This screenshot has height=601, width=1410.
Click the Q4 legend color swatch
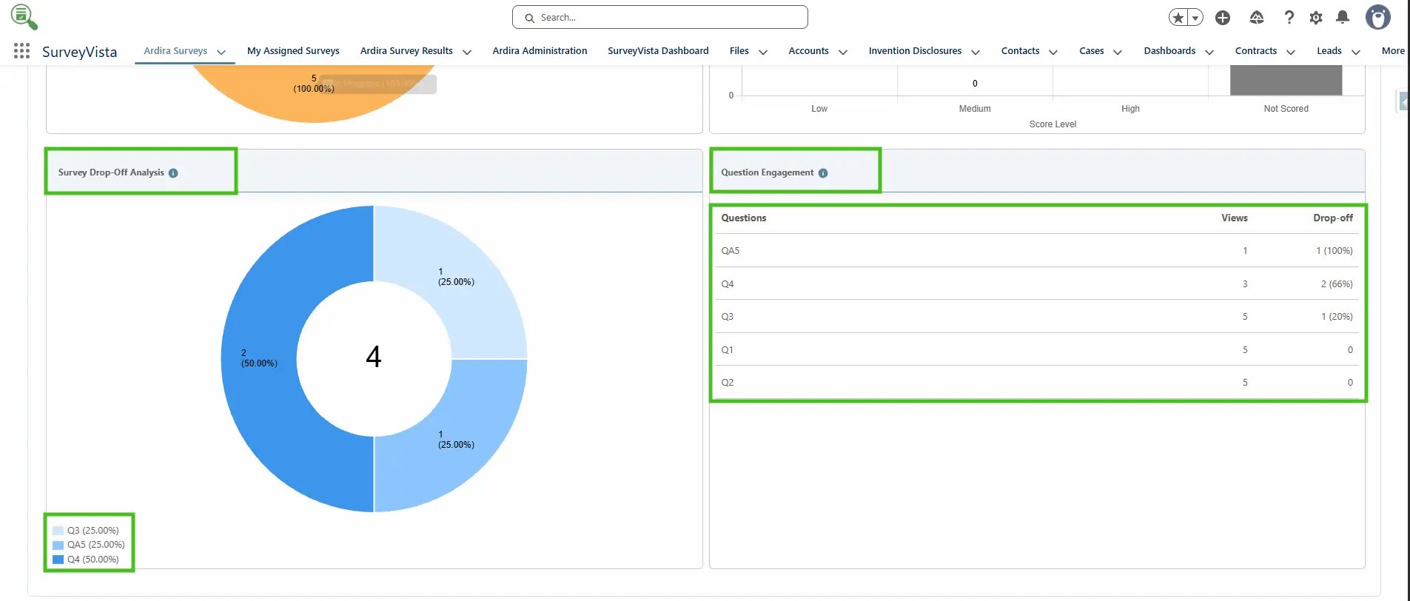coord(58,560)
